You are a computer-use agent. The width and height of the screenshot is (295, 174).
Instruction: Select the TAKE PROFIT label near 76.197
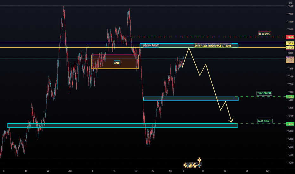(265, 121)
